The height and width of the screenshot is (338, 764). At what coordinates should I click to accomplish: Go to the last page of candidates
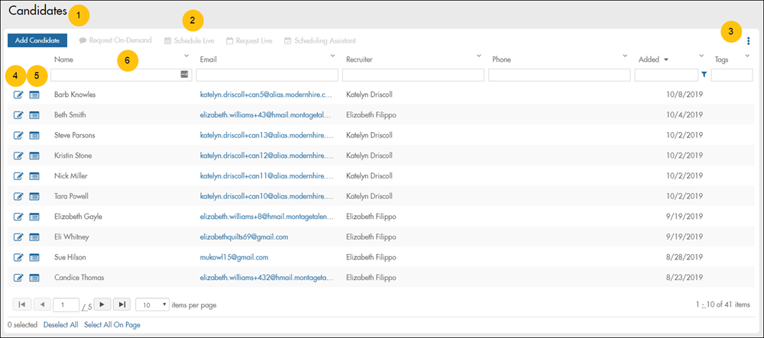coord(121,304)
